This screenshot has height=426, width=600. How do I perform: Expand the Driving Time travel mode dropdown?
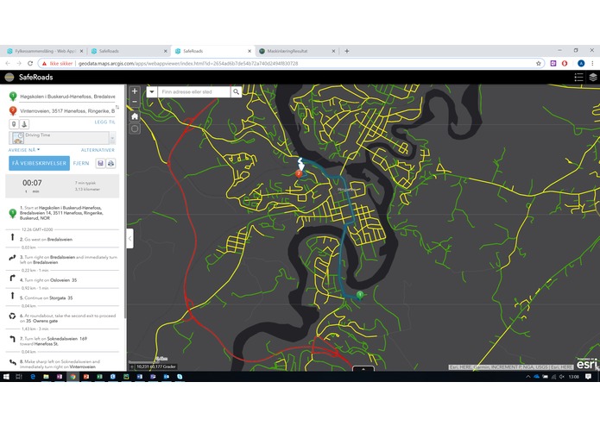coord(112,138)
